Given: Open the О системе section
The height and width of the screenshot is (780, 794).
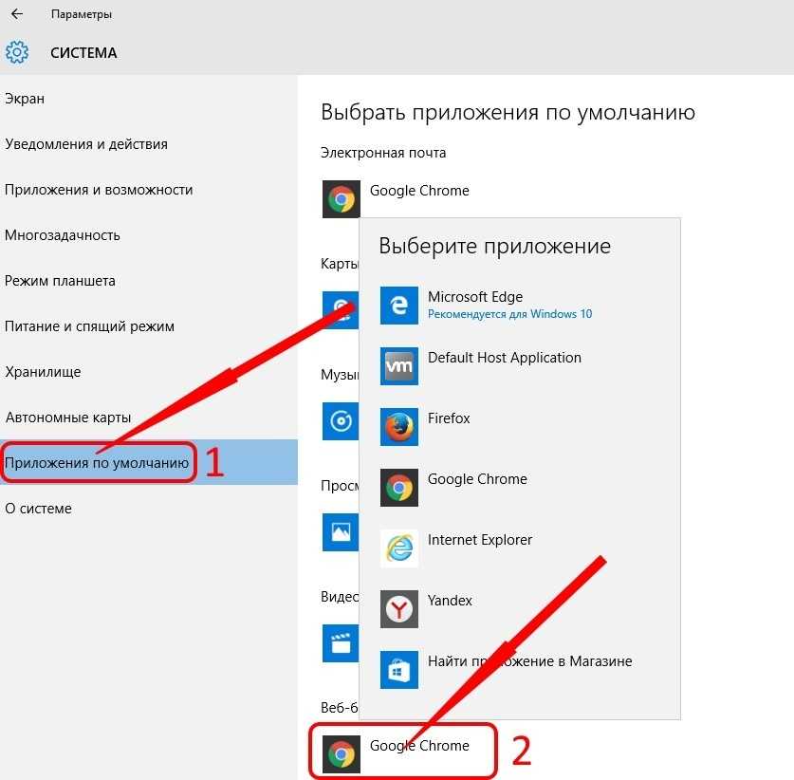Looking at the screenshot, I should pyautogui.click(x=149, y=509).
